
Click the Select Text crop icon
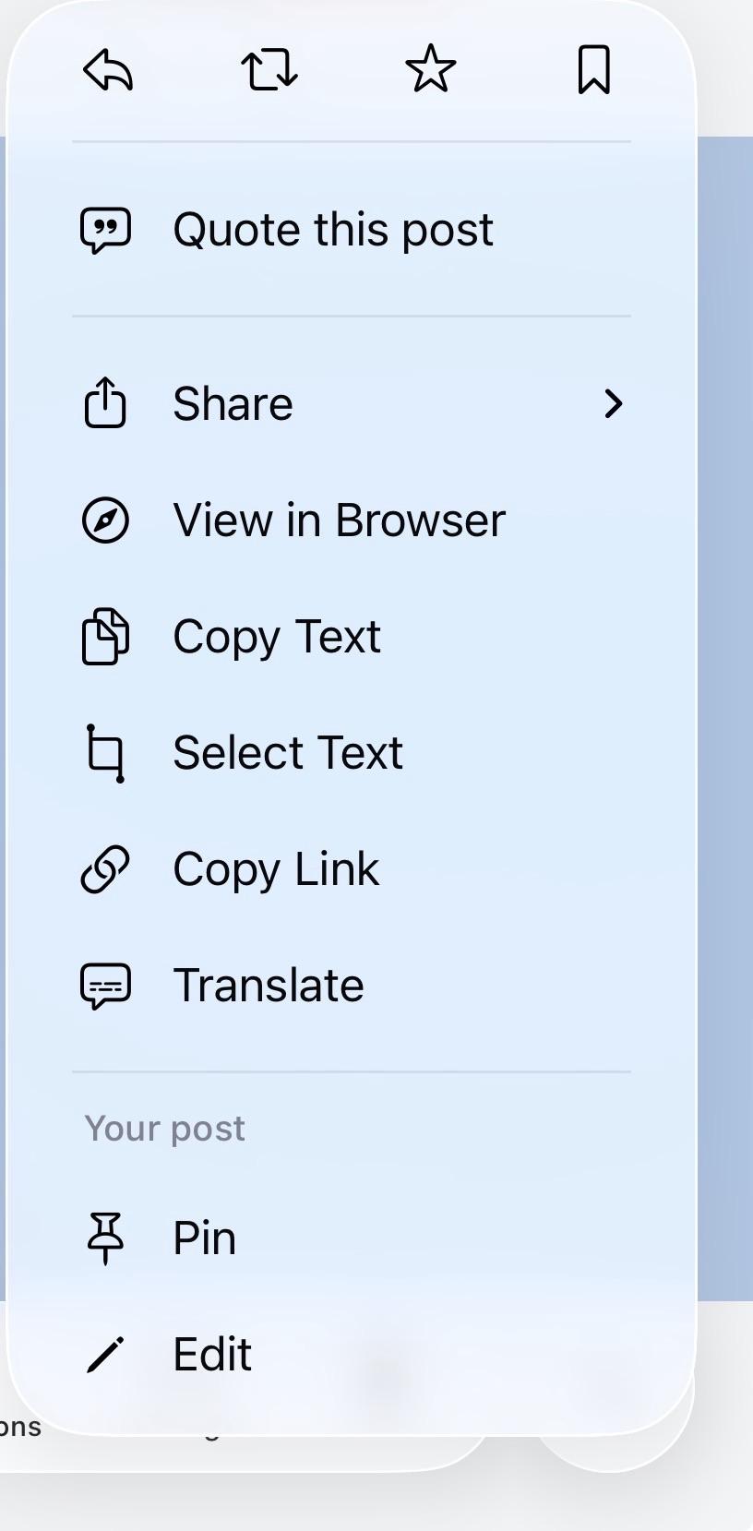(x=105, y=753)
